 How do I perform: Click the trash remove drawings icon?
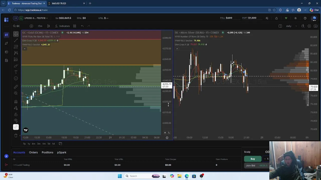16,135
